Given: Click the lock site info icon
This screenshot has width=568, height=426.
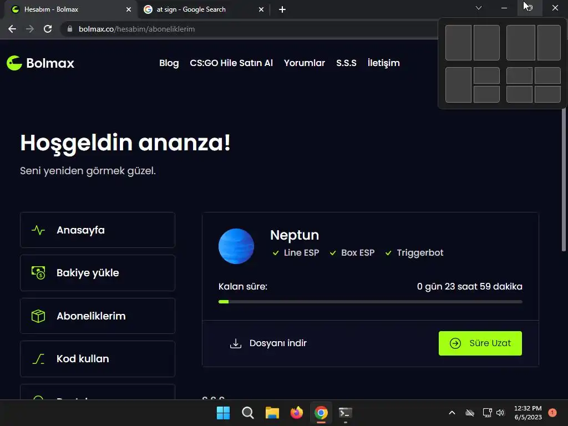Looking at the screenshot, I should coord(70,29).
